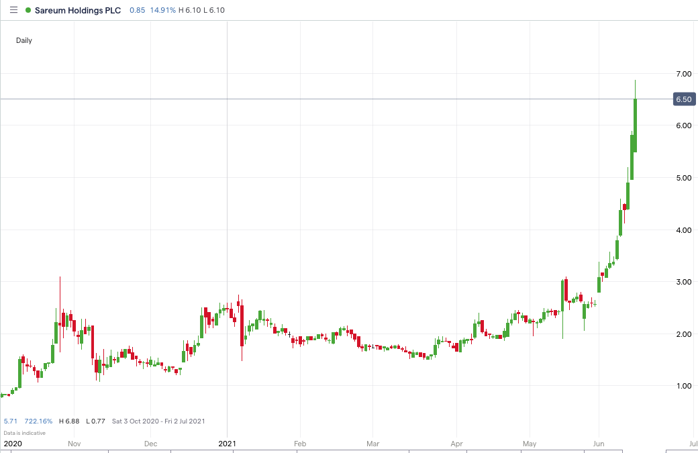The width and height of the screenshot is (698, 453).
Task: Click the 1.00 price axis label
Action: tap(684, 386)
